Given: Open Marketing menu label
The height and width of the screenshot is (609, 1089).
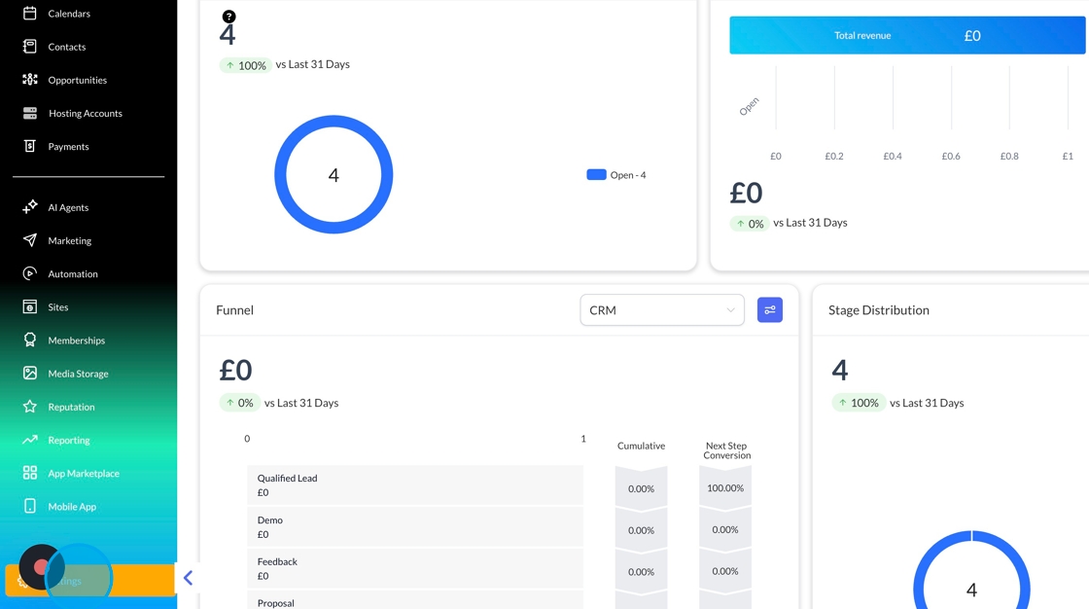Looking at the screenshot, I should (69, 240).
